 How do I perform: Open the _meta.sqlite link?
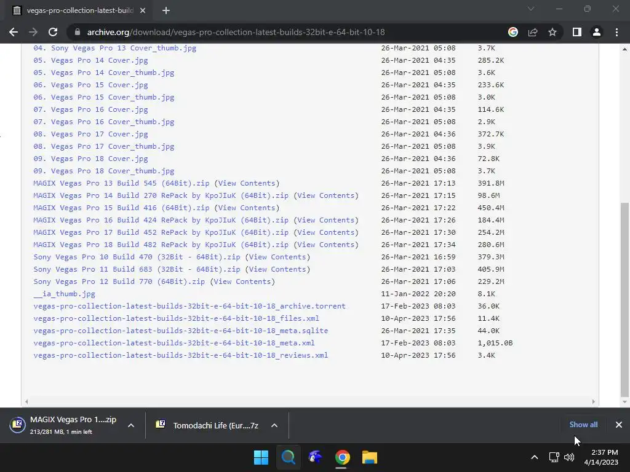tap(180, 331)
